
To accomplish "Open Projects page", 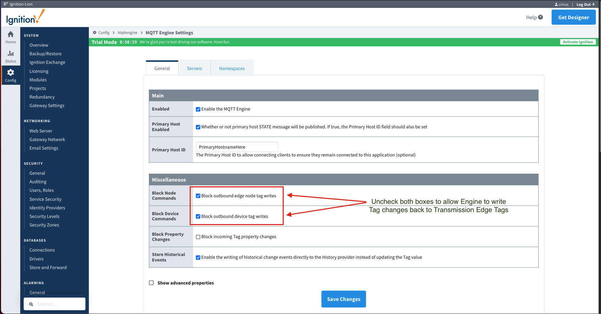I will point(38,88).
